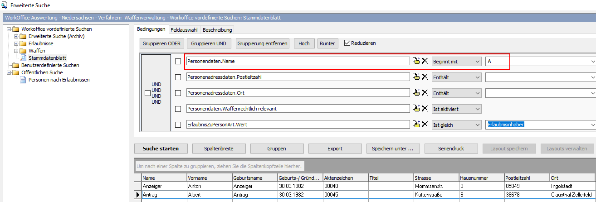This screenshot has width=596, height=202.
Task: Select the Stammdatenblatt search icon in tree
Action: (24, 58)
